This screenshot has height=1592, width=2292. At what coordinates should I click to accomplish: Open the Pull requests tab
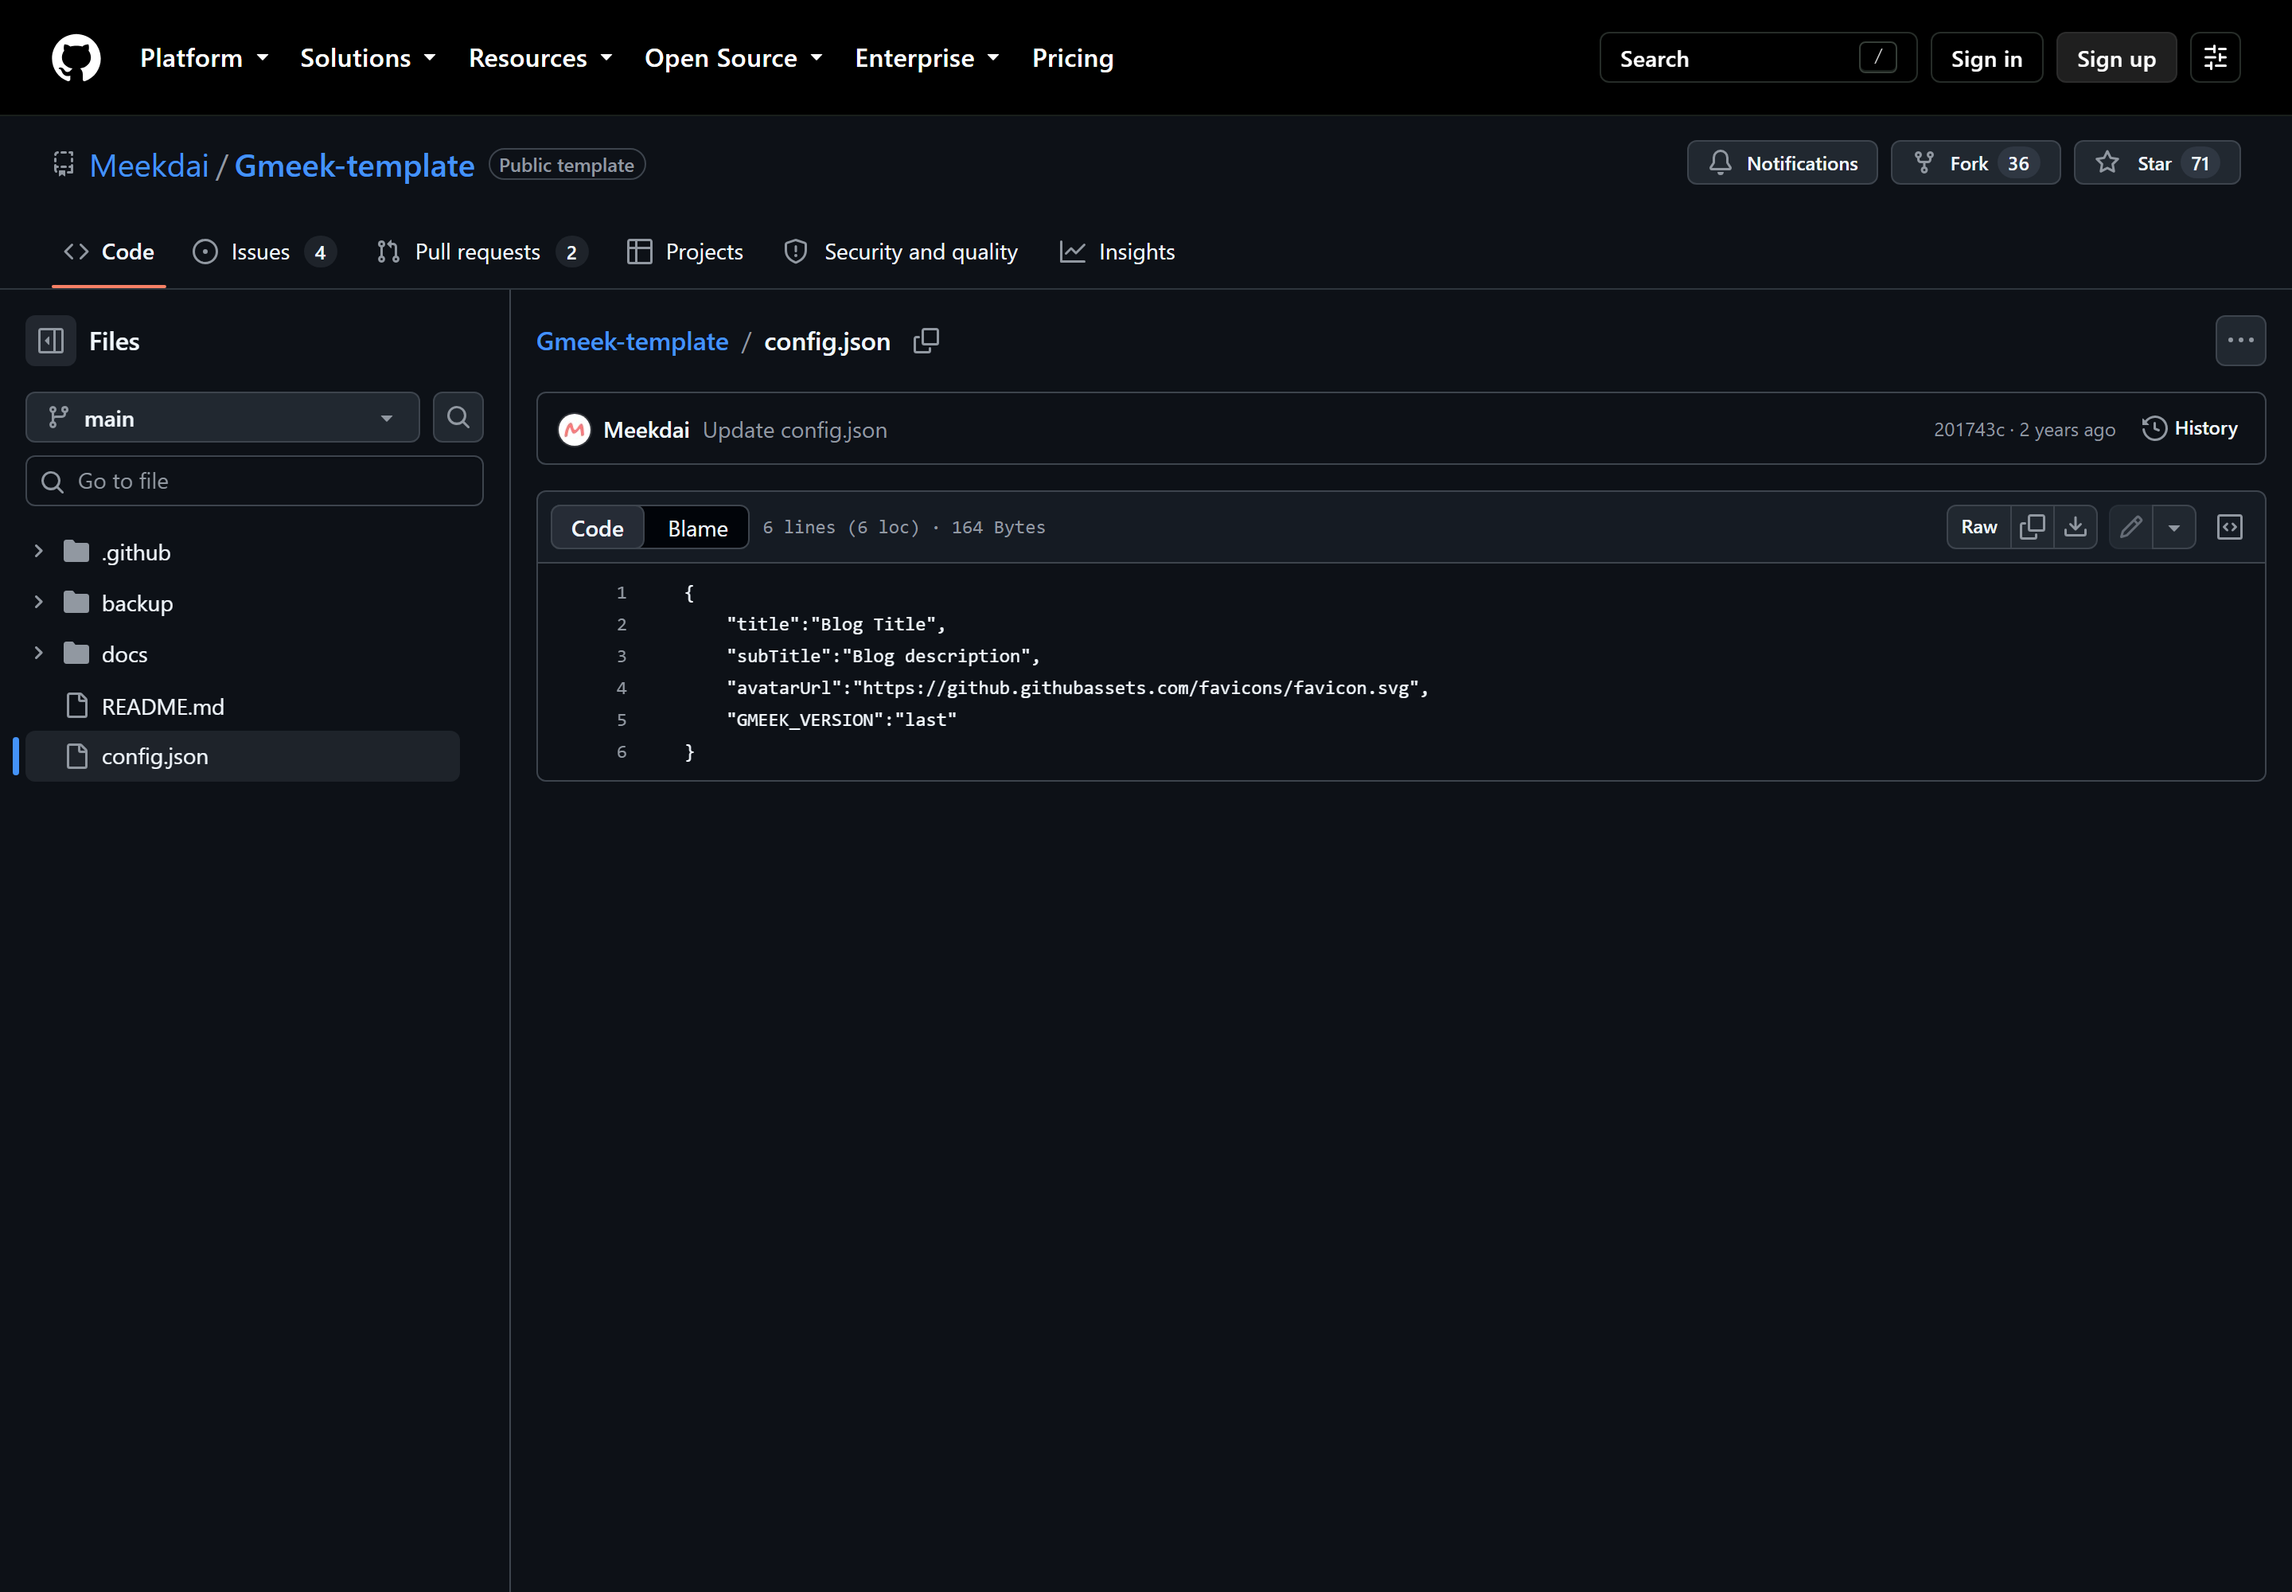pos(481,252)
